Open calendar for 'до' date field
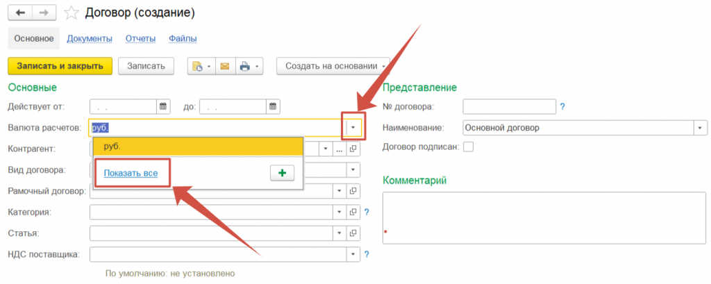Screen dimensions: 711x284 (273, 107)
